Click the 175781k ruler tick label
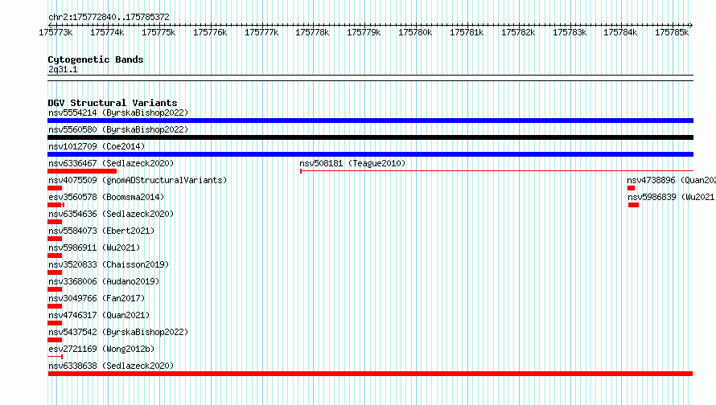This screenshot has width=716, height=405. coord(467,32)
